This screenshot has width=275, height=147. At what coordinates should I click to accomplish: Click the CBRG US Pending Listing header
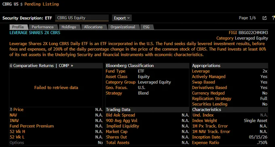tap(30, 4)
